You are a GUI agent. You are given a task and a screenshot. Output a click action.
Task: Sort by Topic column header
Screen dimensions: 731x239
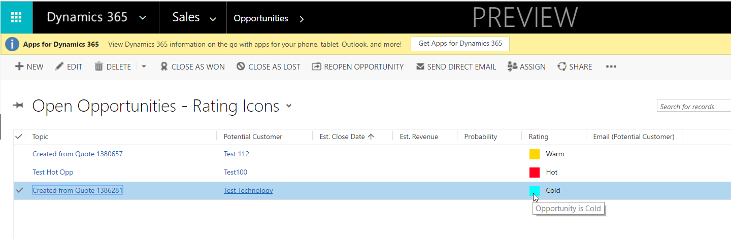(x=41, y=136)
